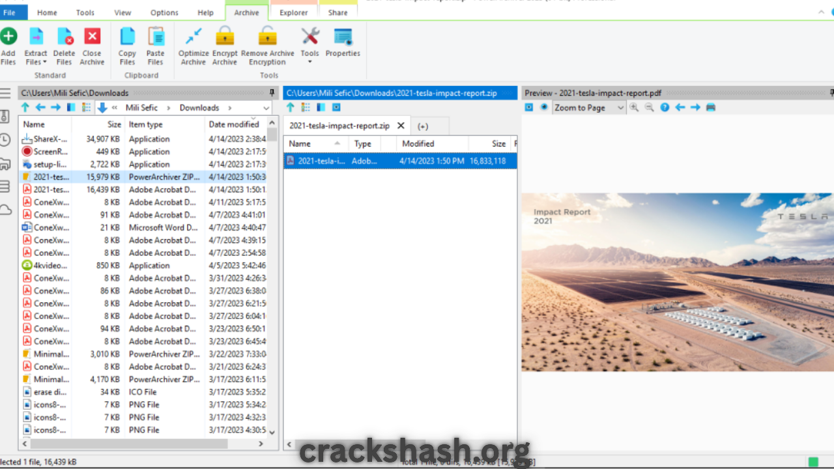Viewport: 834px width, 469px height.
Task: Click view mode icon in Downloads pane toolbar
Action: tap(87, 107)
